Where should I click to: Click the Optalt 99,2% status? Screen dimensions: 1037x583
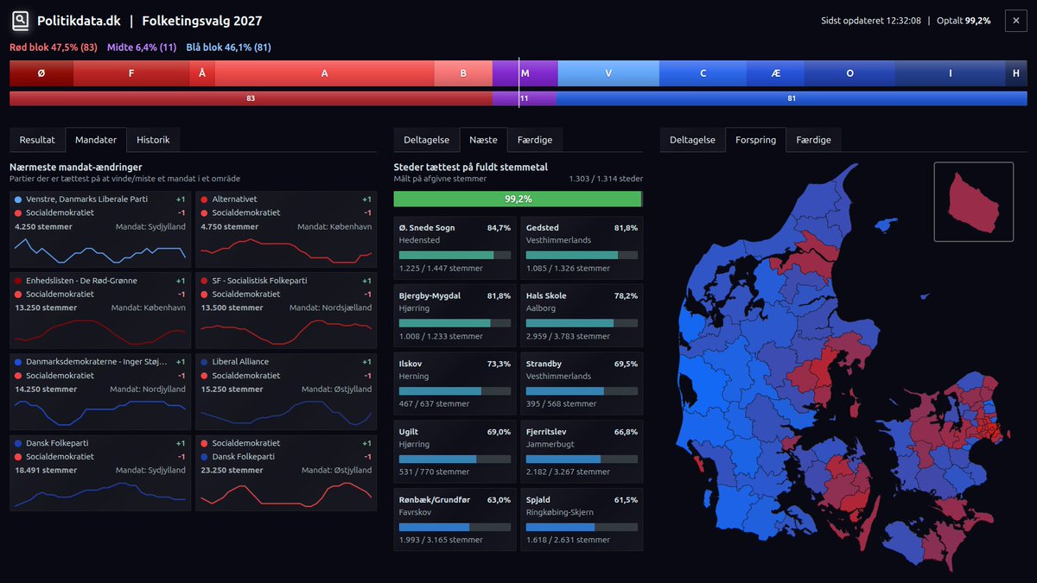[963, 21]
